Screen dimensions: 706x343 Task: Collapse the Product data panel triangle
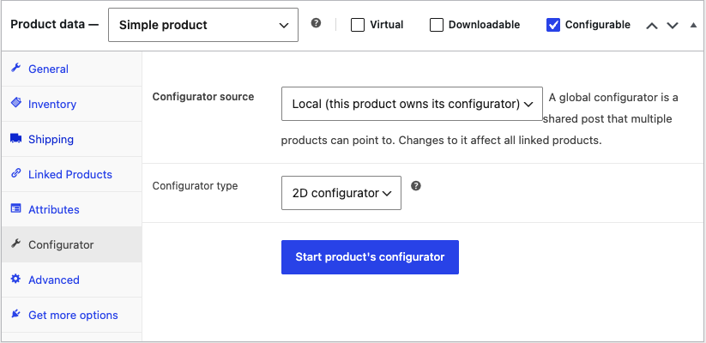tap(693, 25)
